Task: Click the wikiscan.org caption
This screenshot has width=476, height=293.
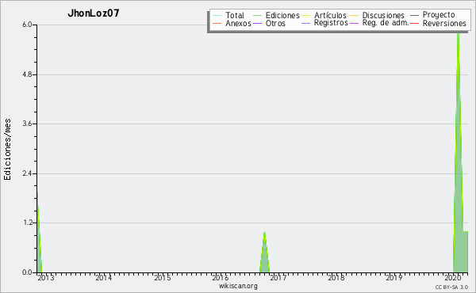Action: coord(238,286)
